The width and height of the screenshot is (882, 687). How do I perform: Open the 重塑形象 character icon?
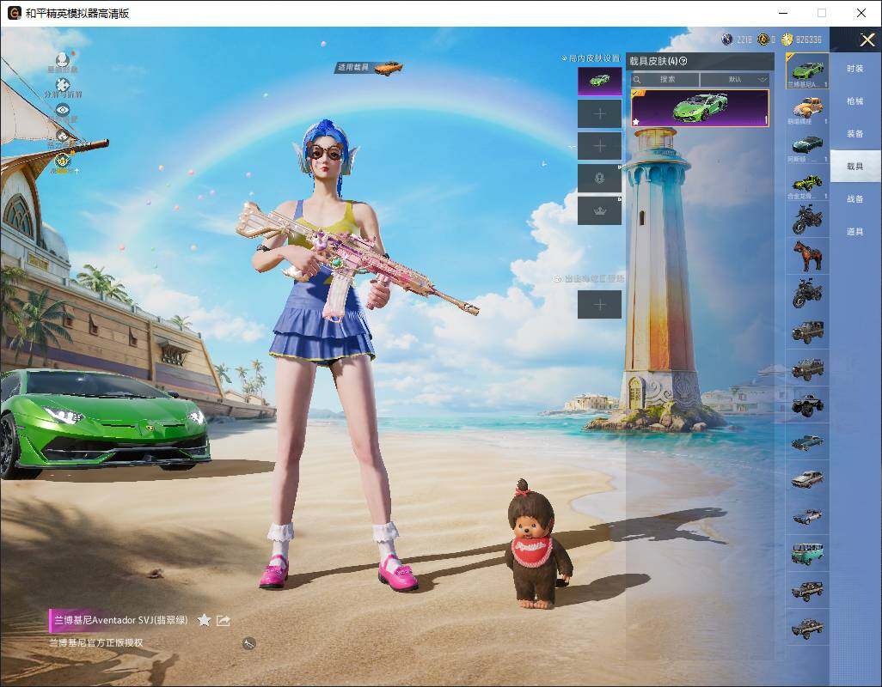point(63,59)
